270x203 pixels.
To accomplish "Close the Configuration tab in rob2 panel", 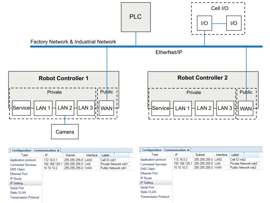I will pos(188,150).
